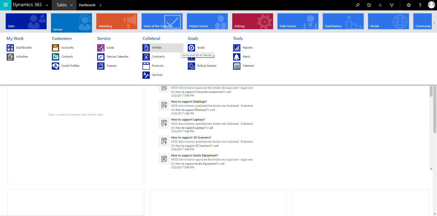Click MOD Administrator in the Laptops post

point(183,124)
